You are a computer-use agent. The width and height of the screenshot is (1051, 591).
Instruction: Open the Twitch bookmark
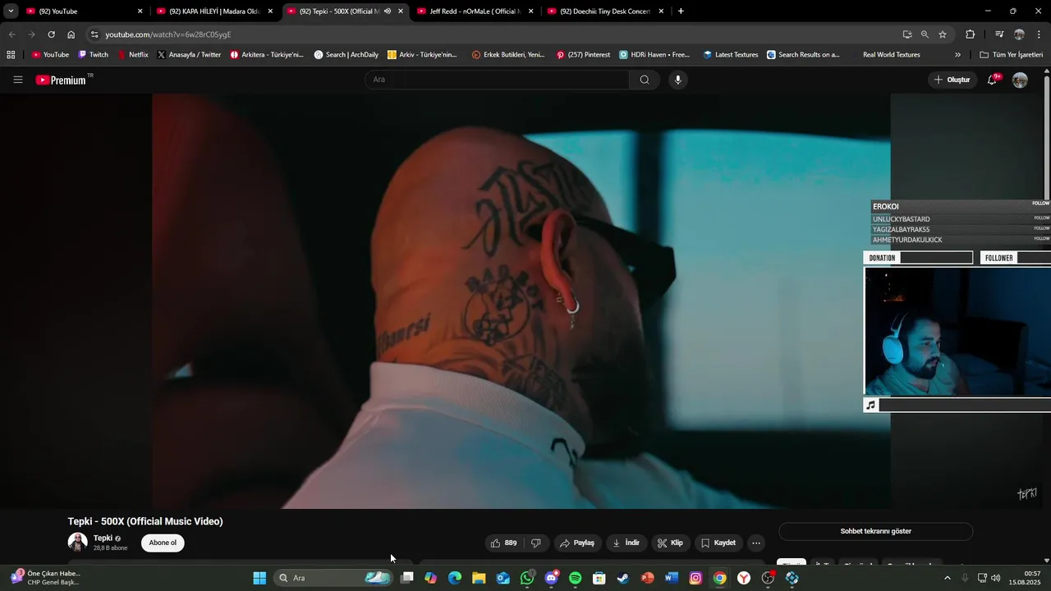(x=93, y=55)
